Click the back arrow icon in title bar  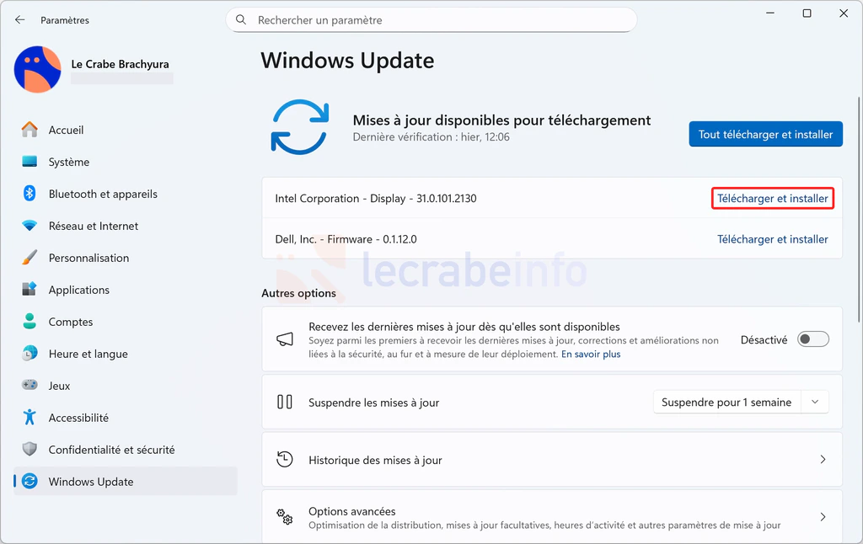(x=20, y=19)
